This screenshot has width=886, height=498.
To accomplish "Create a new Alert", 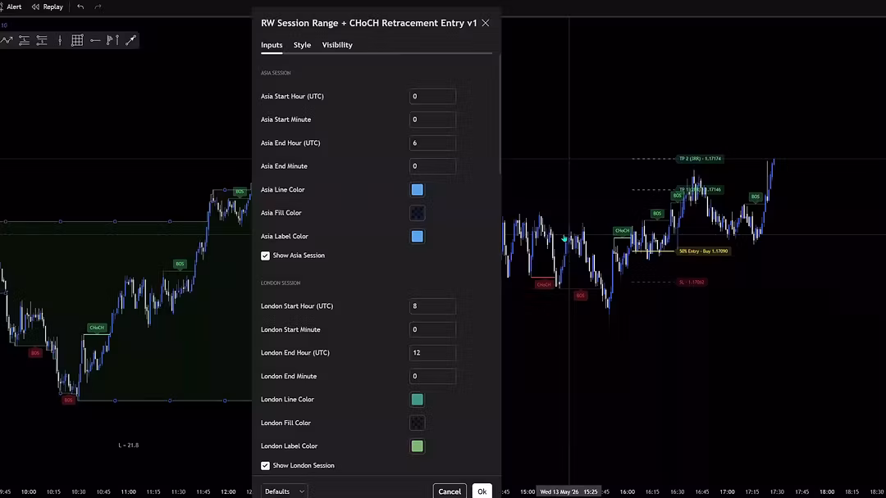I will pyautogui.click(x=11, y=7).
